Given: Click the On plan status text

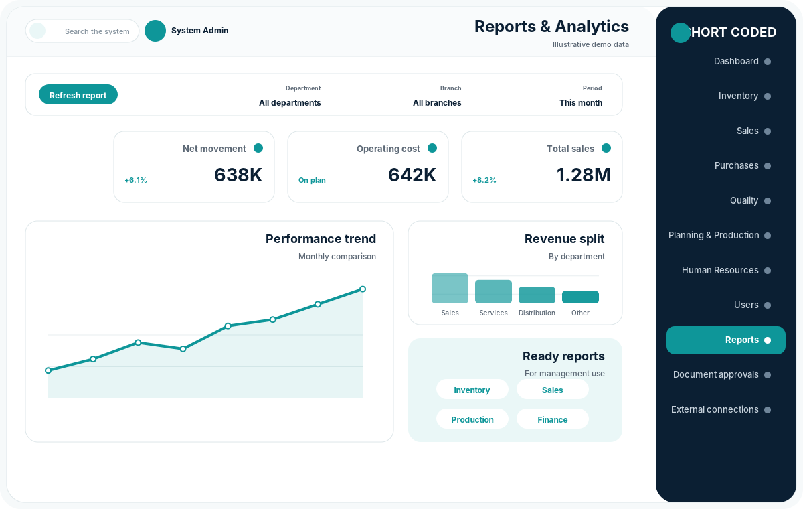Looking at the screenshot, I should [312, 180].
